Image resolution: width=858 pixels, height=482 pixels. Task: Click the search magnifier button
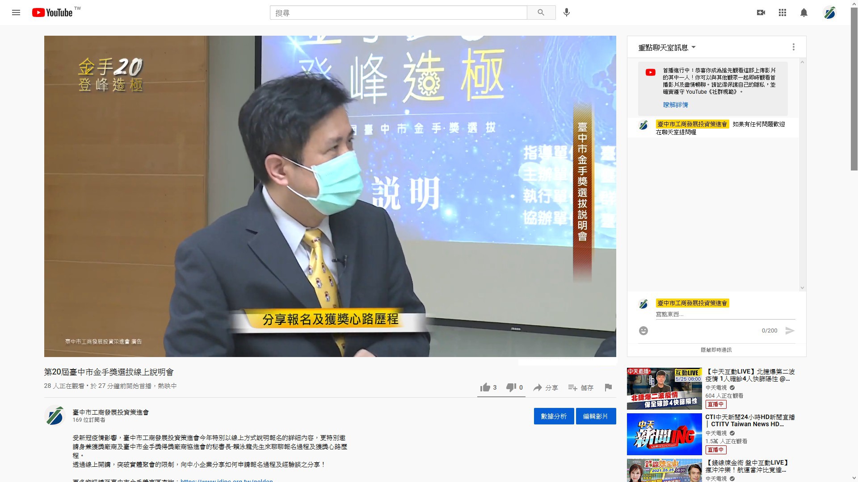point(541,12)
